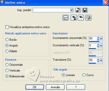Select the Rifletti radio button
This screenshot has width=109, height=91.
point(7,51)
